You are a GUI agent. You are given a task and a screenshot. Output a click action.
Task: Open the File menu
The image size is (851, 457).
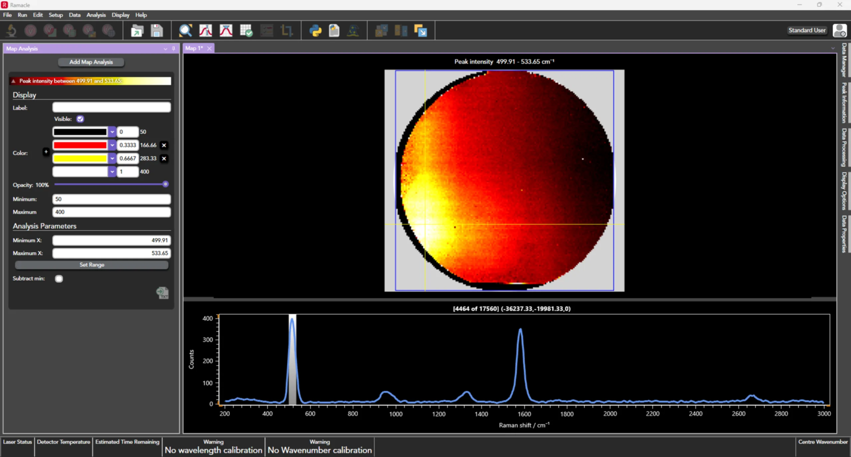point(7,15)
